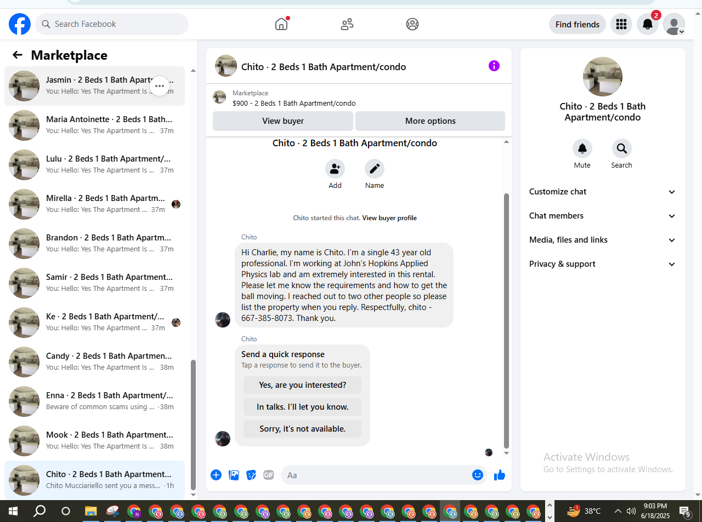Show hidden system tray icons
The width and height of the screenshot is (702, 522).
[x=618, y=511]
